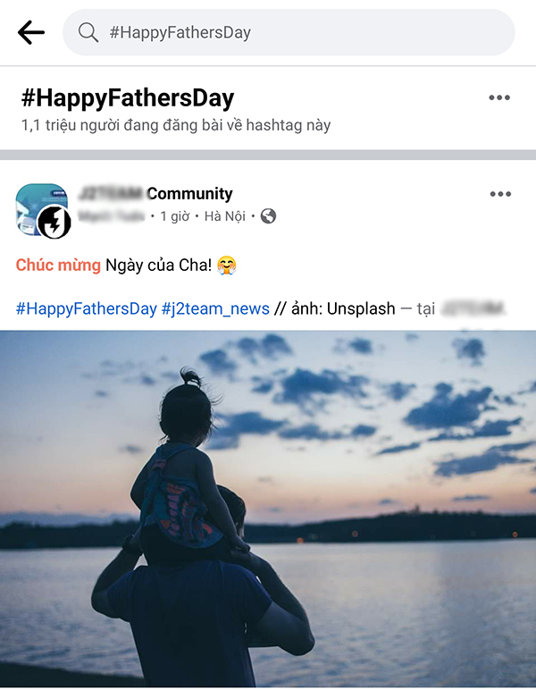Image resolution: width=536 pixels, height=691 pixels.
Task: Click the lightning bolt profile badge
Action: 54,222
